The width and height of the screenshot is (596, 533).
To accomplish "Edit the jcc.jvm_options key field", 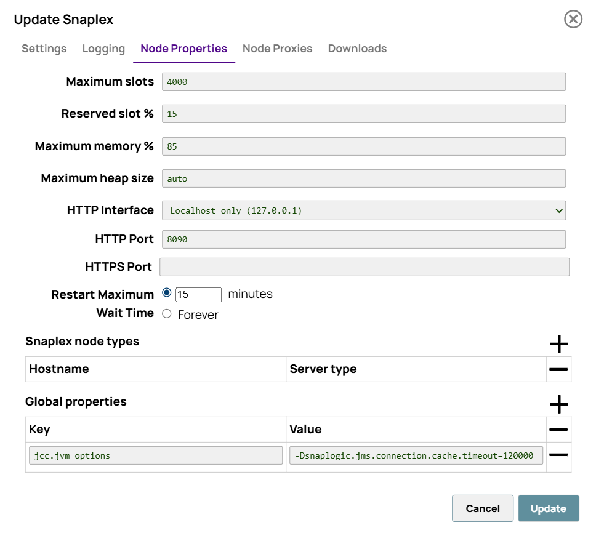I will tap(156, 456).
